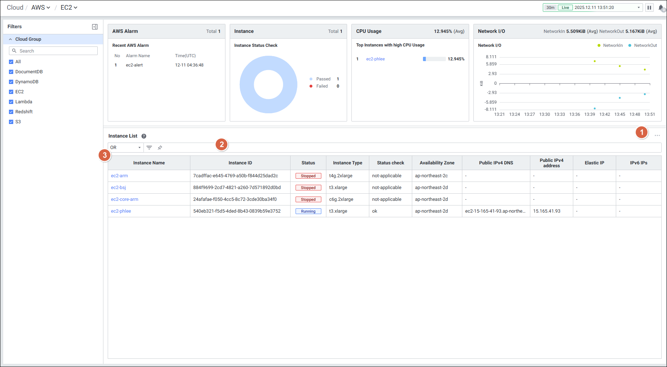Click the pause button in top bar
The width and height of the screenshot is (667, 367).
649,8
